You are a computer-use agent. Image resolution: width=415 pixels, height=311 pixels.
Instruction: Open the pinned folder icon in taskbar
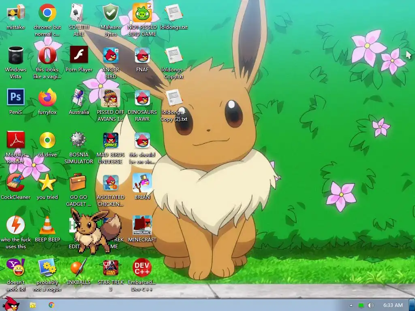click(32, 305)
